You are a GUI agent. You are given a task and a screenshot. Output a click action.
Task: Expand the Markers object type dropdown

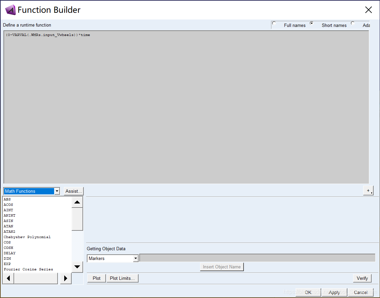[136, 258]
